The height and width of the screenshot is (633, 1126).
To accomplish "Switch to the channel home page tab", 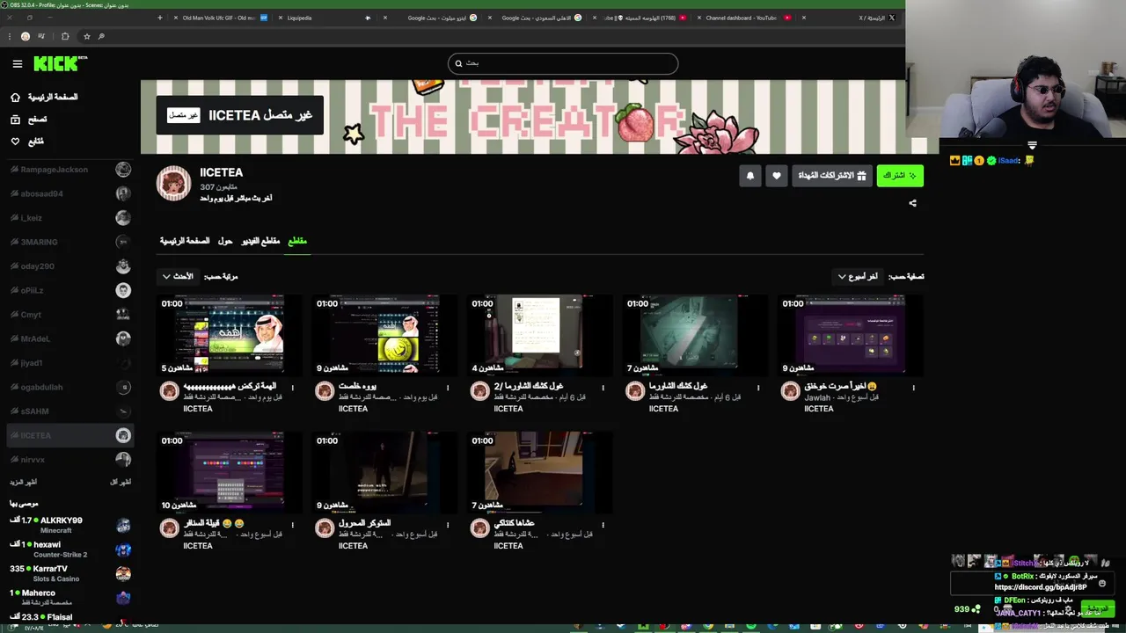I will [185, 241].
